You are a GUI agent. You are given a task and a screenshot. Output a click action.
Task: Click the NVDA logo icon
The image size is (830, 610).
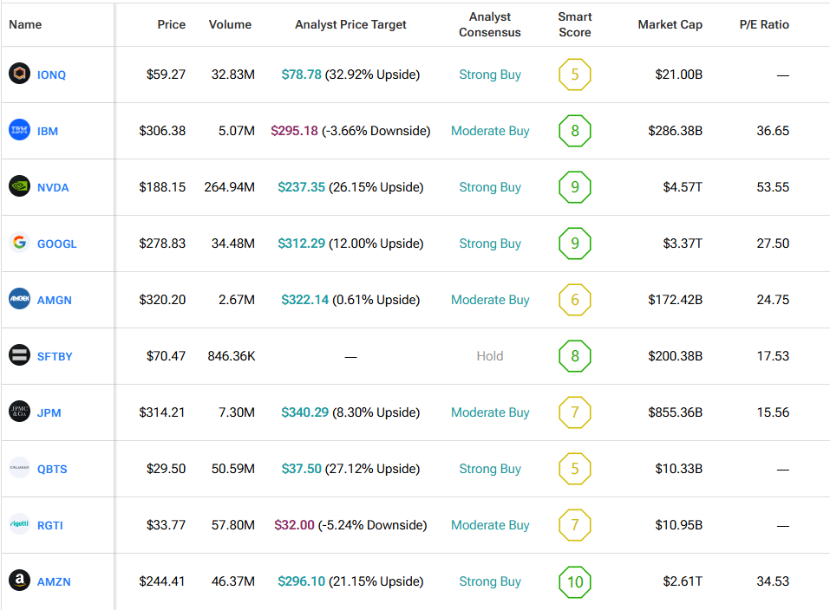point(19,187)
